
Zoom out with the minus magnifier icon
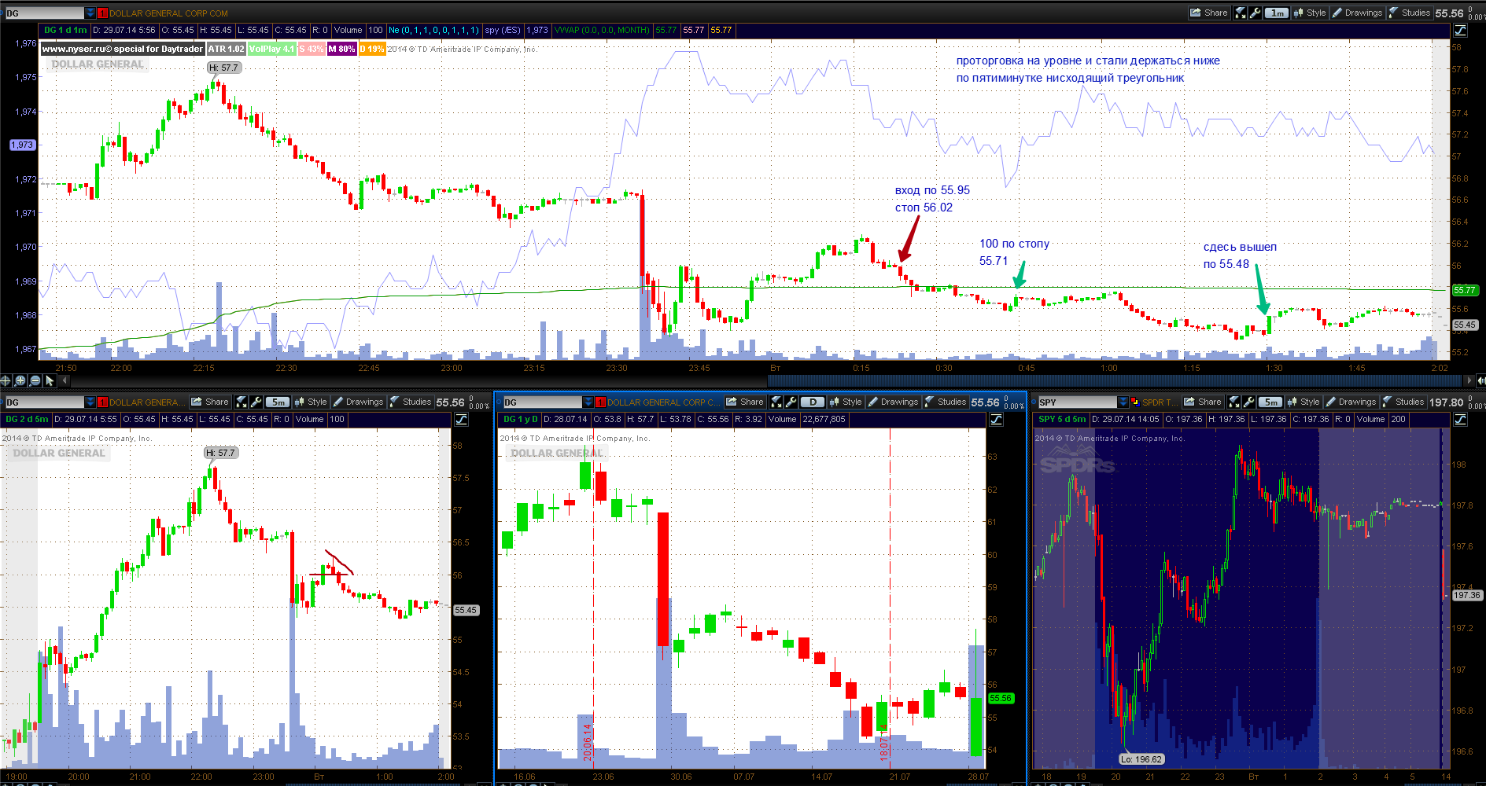coord(35,380)
